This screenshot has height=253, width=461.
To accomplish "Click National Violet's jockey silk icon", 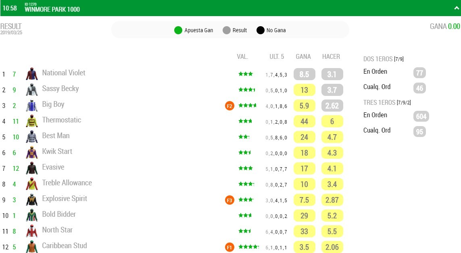I will click(x=32, y=74).
